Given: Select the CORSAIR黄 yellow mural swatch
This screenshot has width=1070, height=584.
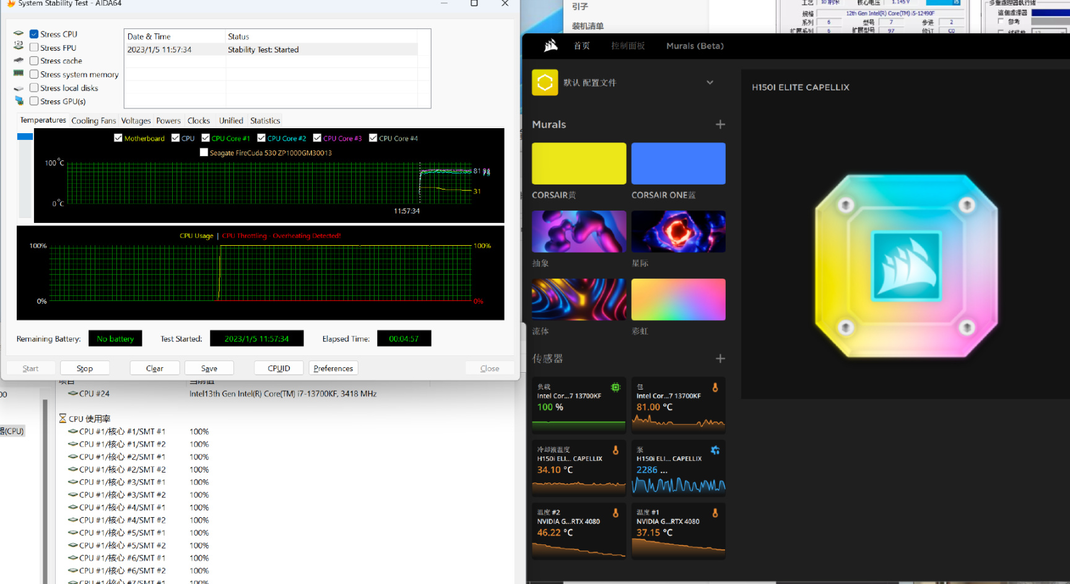Looking at the screenshot, I should pyautogui.click(x=579, y=163).
